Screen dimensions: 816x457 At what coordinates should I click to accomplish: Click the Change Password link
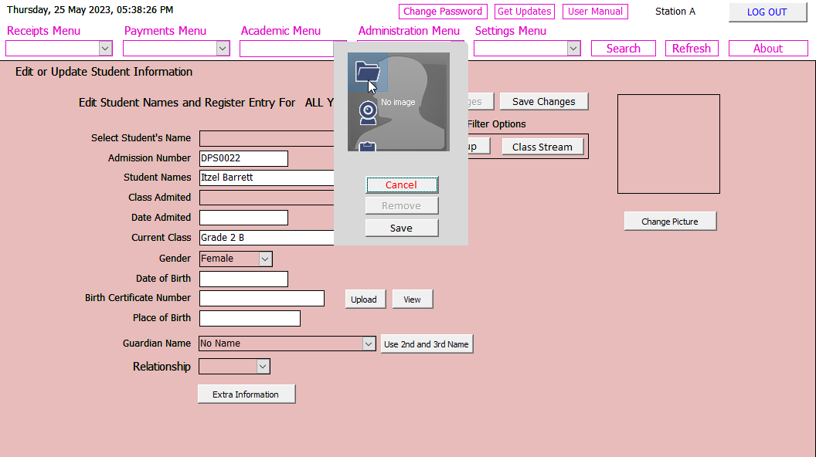[x=443, y=12]
